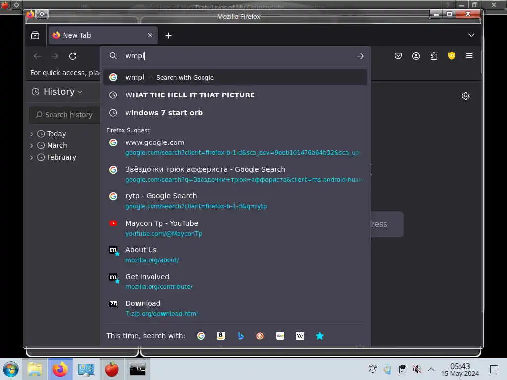Screen dimensions: 507x380
Task: Search this time with eBay icon
Action: click(280, 336)
